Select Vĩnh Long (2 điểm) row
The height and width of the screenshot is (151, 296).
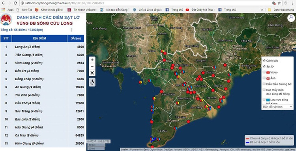42,63
